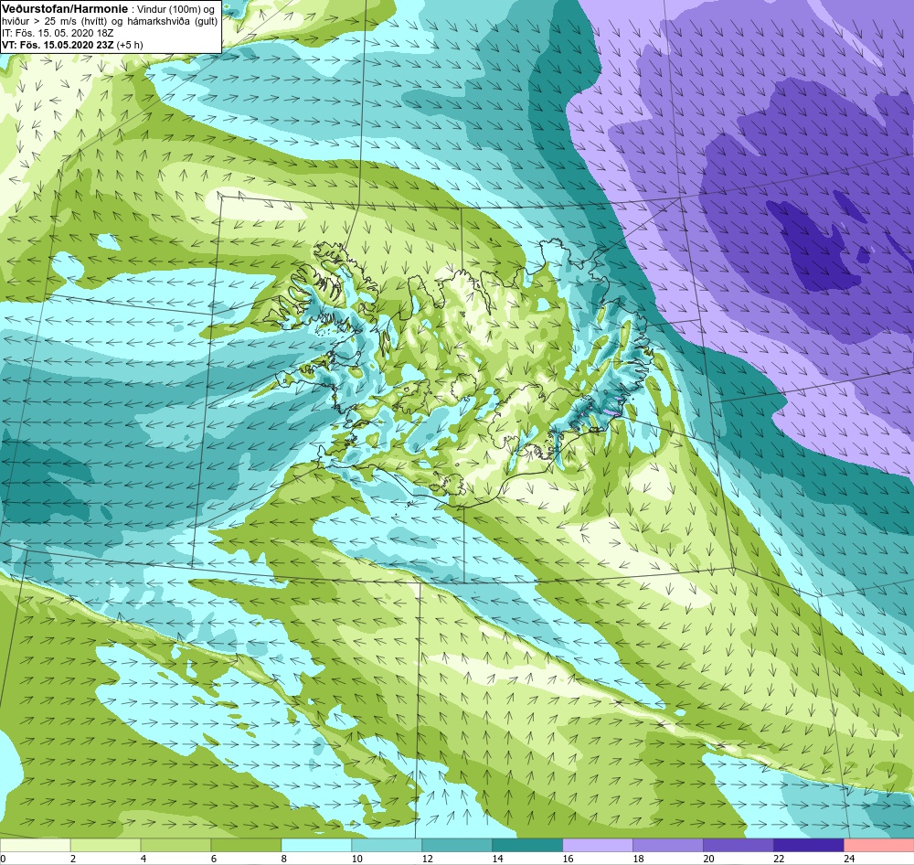Select the 'VT: Fös. 15.05.2020 23Z' valid-time text

pyautogui.click(x=58, y=44)
